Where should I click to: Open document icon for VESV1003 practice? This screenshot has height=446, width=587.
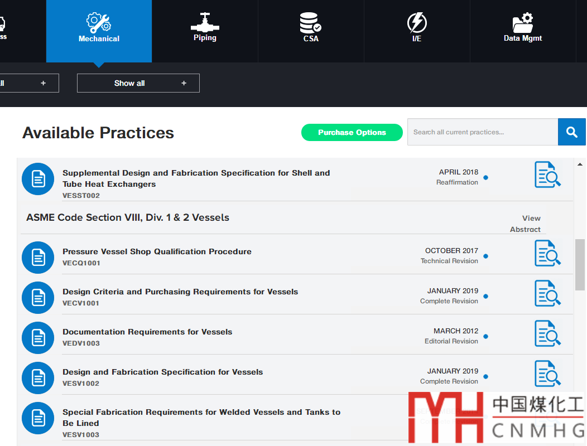pyautogui.click(x=38, y=418)
